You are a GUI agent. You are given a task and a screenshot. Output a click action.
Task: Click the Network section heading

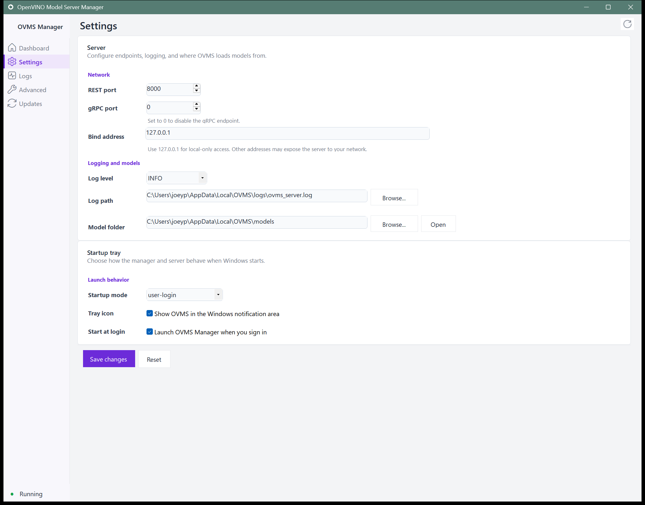(x=99, y=75)
